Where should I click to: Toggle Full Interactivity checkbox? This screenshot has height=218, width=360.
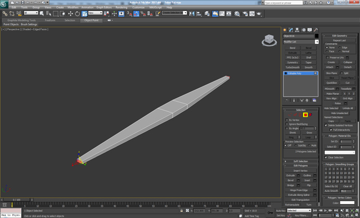[331, 130]
